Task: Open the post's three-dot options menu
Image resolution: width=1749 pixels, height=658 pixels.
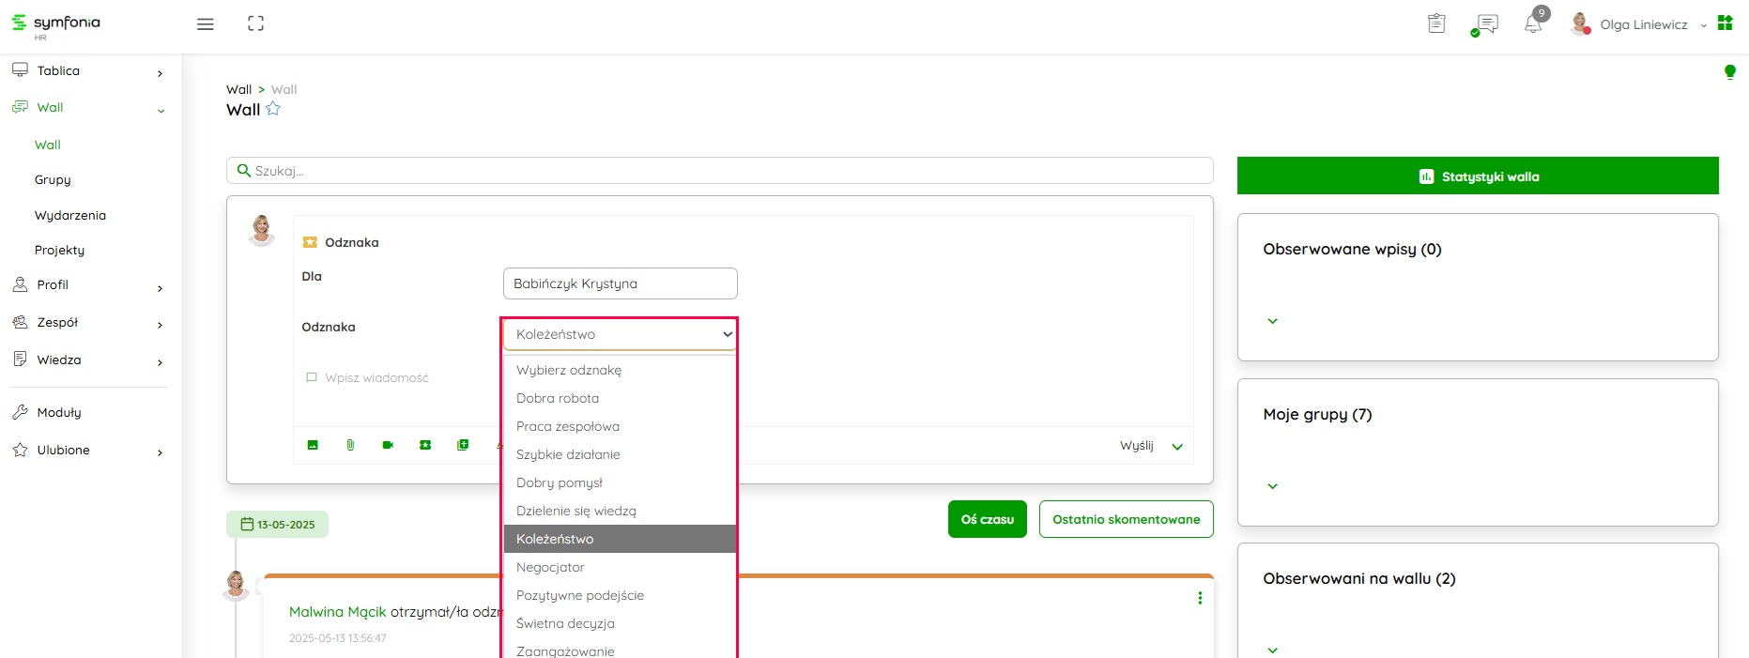Action: pyautogui.click(x=1200, y=598)
